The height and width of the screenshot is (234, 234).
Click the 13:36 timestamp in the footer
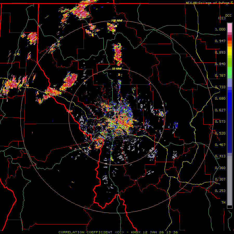coord(173,232)
